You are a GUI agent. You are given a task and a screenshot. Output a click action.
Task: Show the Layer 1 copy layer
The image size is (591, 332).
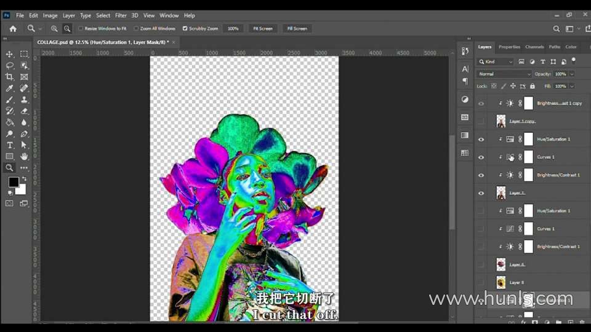pos(481,121)
